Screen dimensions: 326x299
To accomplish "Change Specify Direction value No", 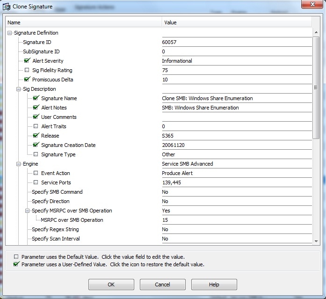I will tap(237, 201).
